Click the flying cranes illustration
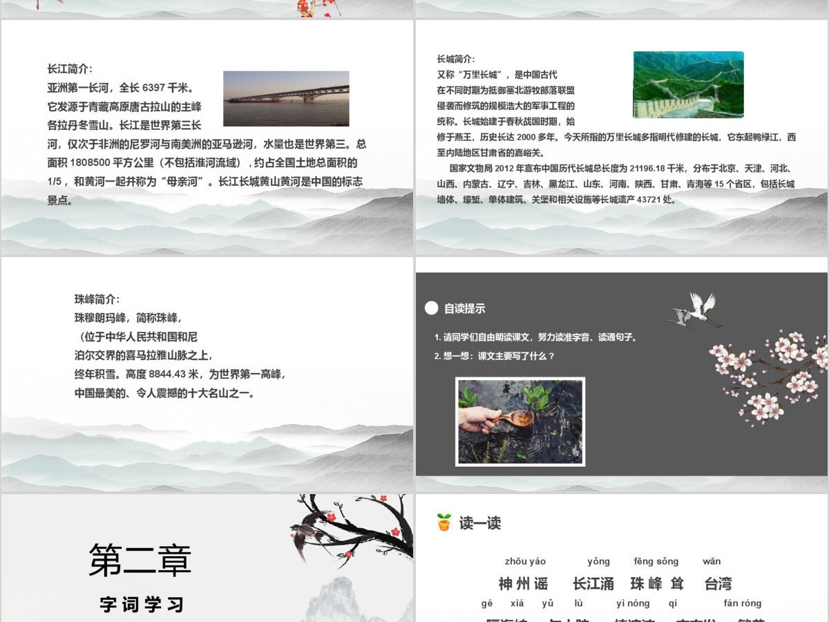829x622 pixels. [x=695, y=310]
